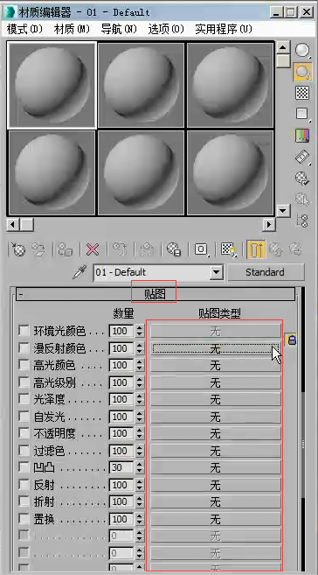Viewport: 318px width, 575px height.
Task: Click the Video Color Check icon
Action: (302, 136)
